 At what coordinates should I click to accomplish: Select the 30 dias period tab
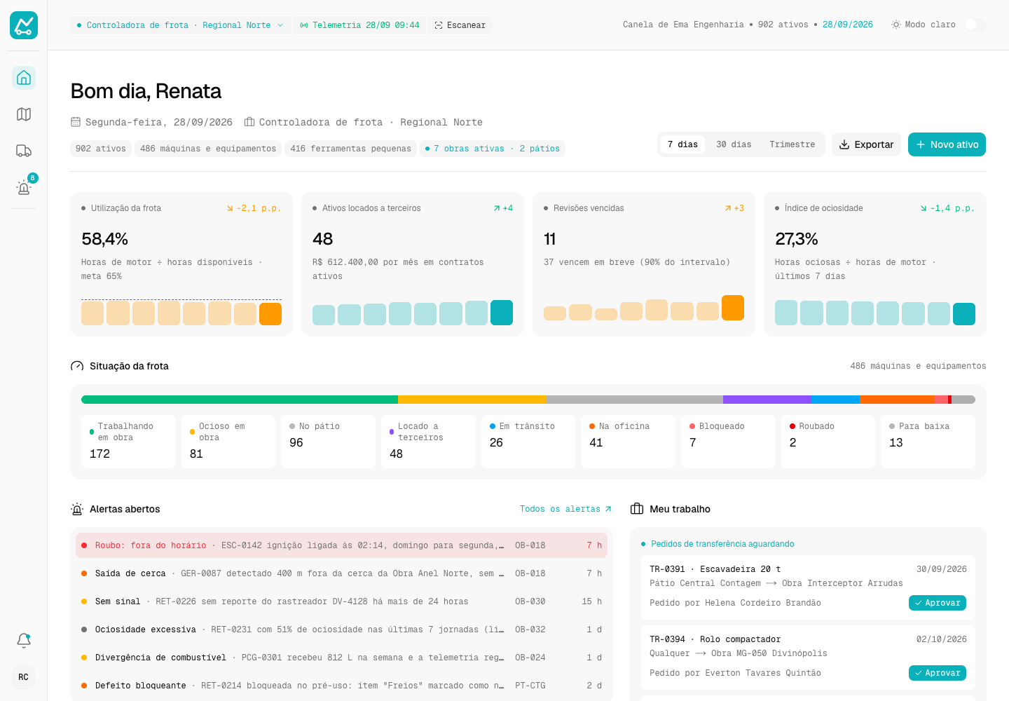(x=734, y=144)
